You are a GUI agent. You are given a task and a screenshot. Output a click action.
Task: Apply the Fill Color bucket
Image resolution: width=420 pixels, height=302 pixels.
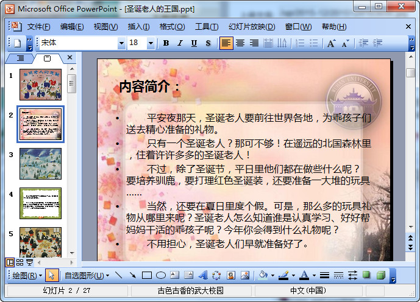coord(263,275)
